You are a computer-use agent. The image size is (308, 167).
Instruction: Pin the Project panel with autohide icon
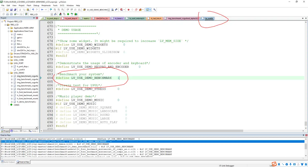click(34, 18)
